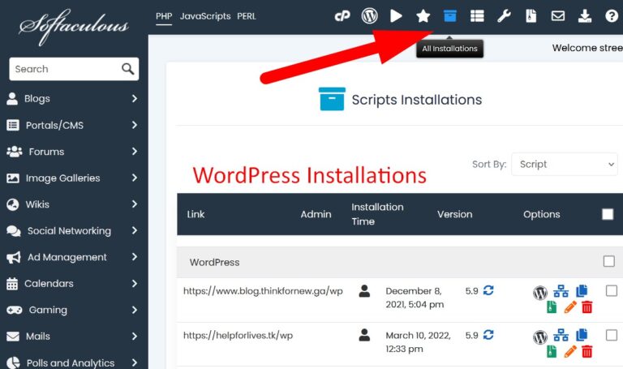Click the WordPress icon in top toolbar
The height and width of the screenshot is (369, 623).
369,15
